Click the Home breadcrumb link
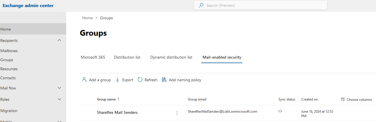 [x=87, y=18]
